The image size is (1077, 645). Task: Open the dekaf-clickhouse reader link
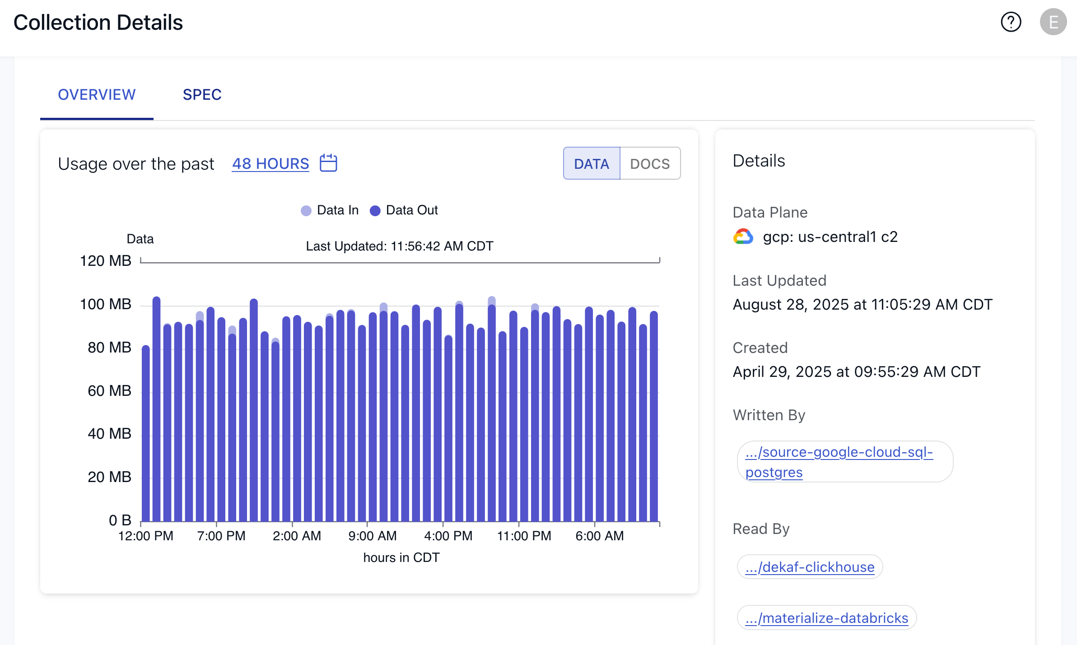point(810,567)
